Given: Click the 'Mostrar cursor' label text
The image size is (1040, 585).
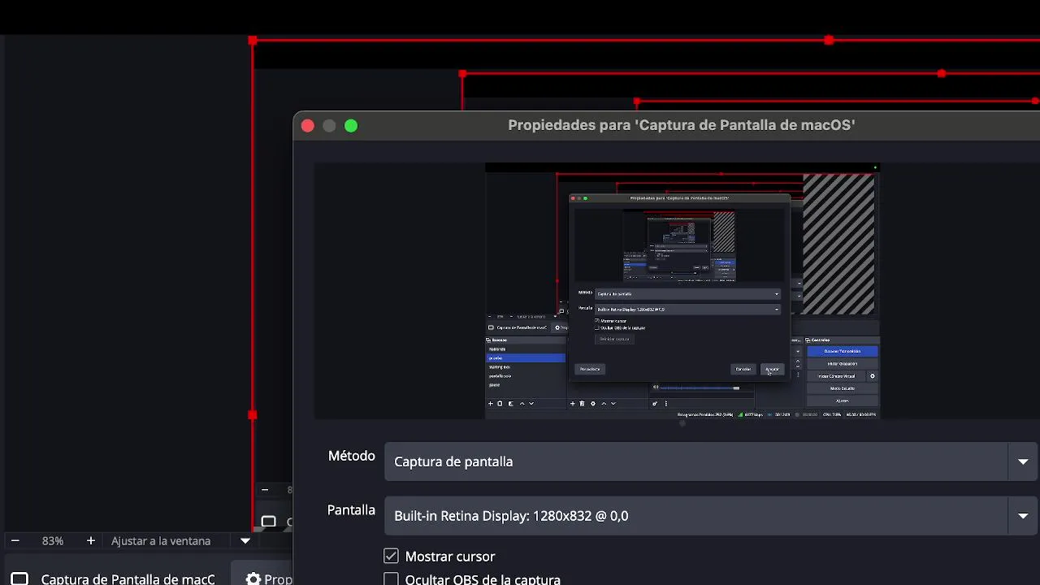Looking at the screenshot, I should [450, 557].
